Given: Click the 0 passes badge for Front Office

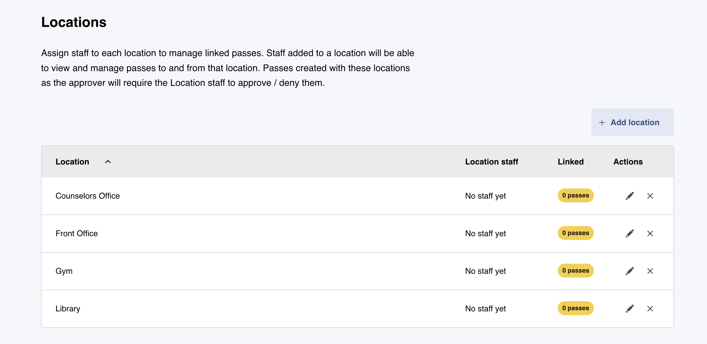Looking at the screenshot, I should tap(575, 233).
